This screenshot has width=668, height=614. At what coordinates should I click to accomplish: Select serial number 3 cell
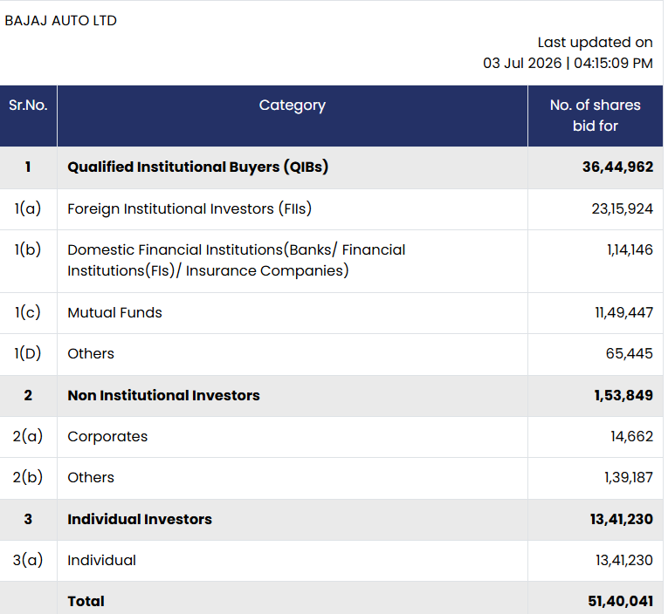28,519
